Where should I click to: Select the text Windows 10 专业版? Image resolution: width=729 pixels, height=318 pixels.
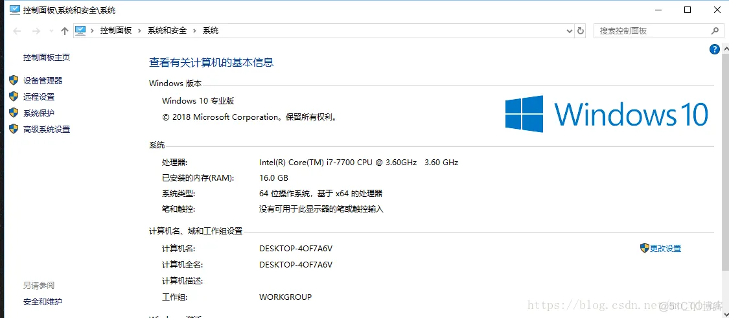198,100
